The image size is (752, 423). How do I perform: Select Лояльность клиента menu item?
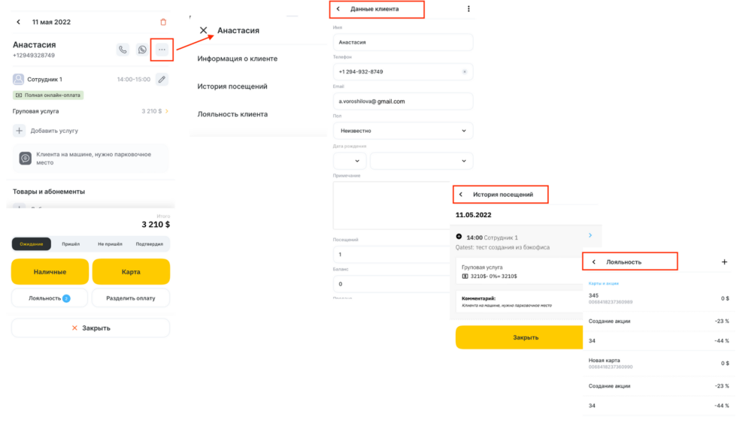[232, 114]
